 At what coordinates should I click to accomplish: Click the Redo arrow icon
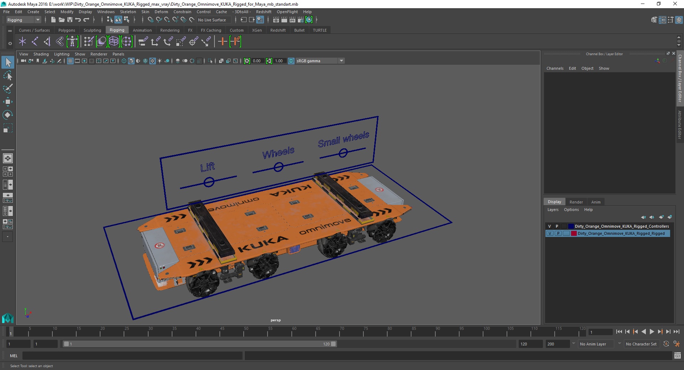86,20
